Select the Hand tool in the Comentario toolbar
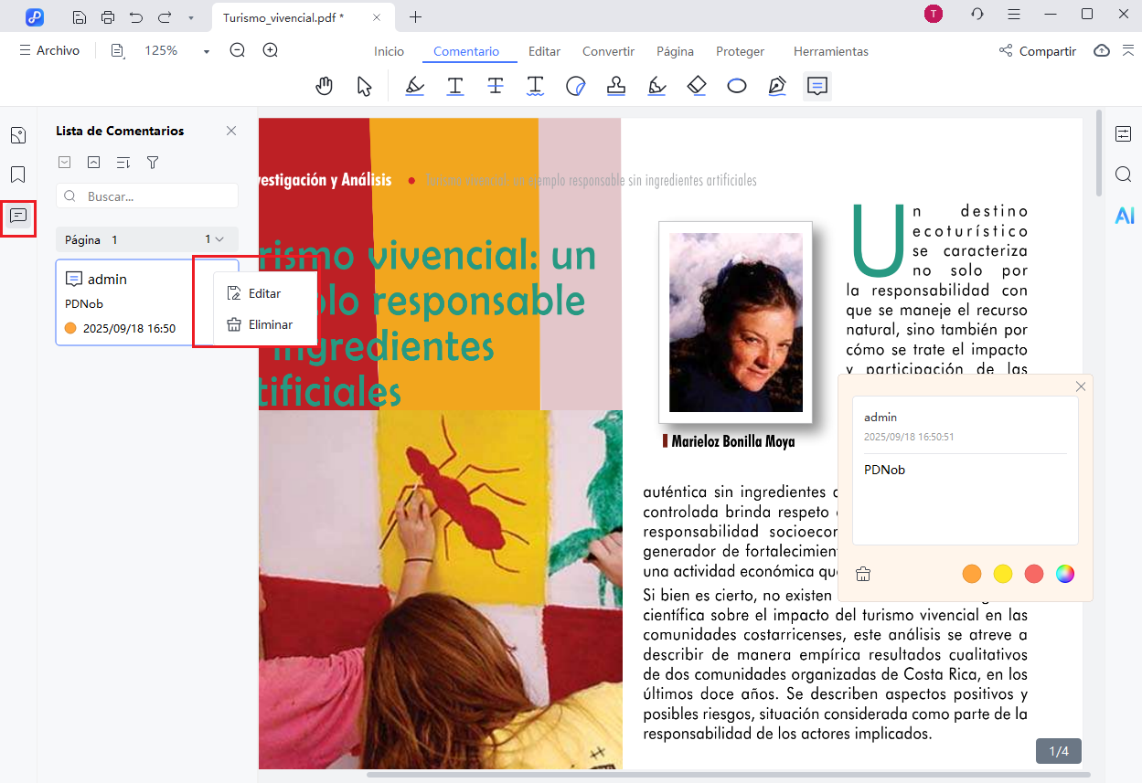The image size is (1142, 783). pos(325,85)
